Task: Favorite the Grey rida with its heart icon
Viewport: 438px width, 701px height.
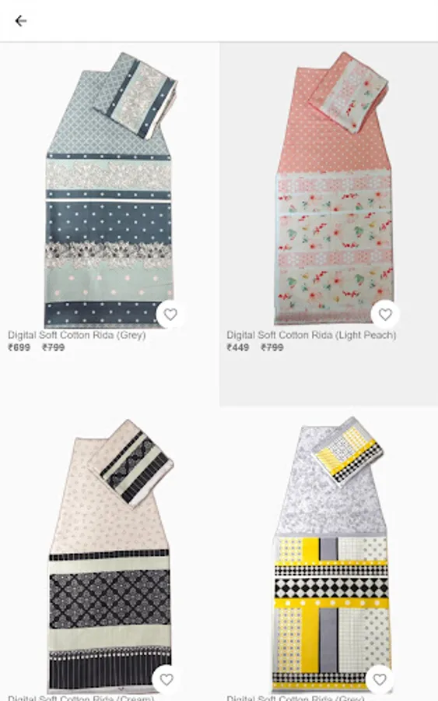Action: click(x=170, y=315)
